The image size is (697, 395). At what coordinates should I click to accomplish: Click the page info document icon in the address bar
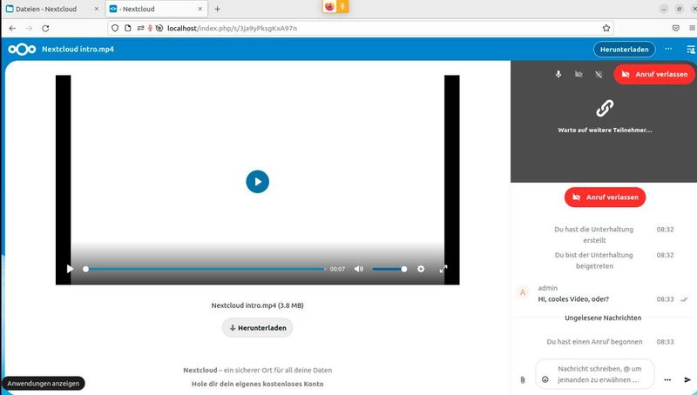(127, 28)
